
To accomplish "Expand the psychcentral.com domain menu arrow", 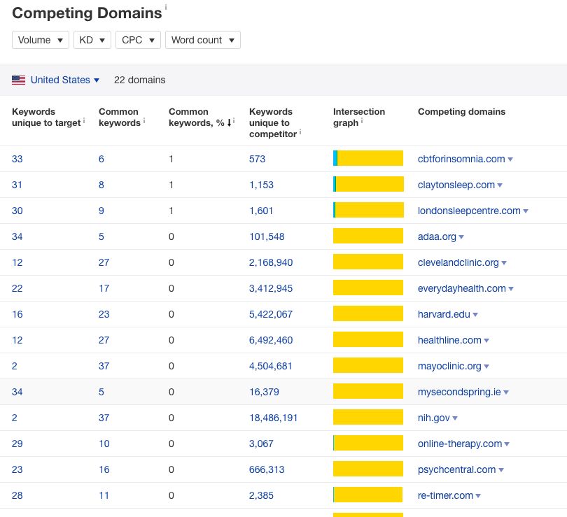I will click(501, 470).
